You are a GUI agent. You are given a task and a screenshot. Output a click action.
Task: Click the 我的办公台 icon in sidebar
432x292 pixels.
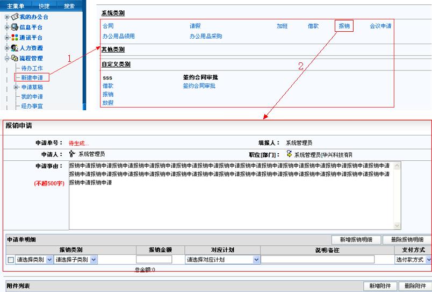click(x=15, y=17)
